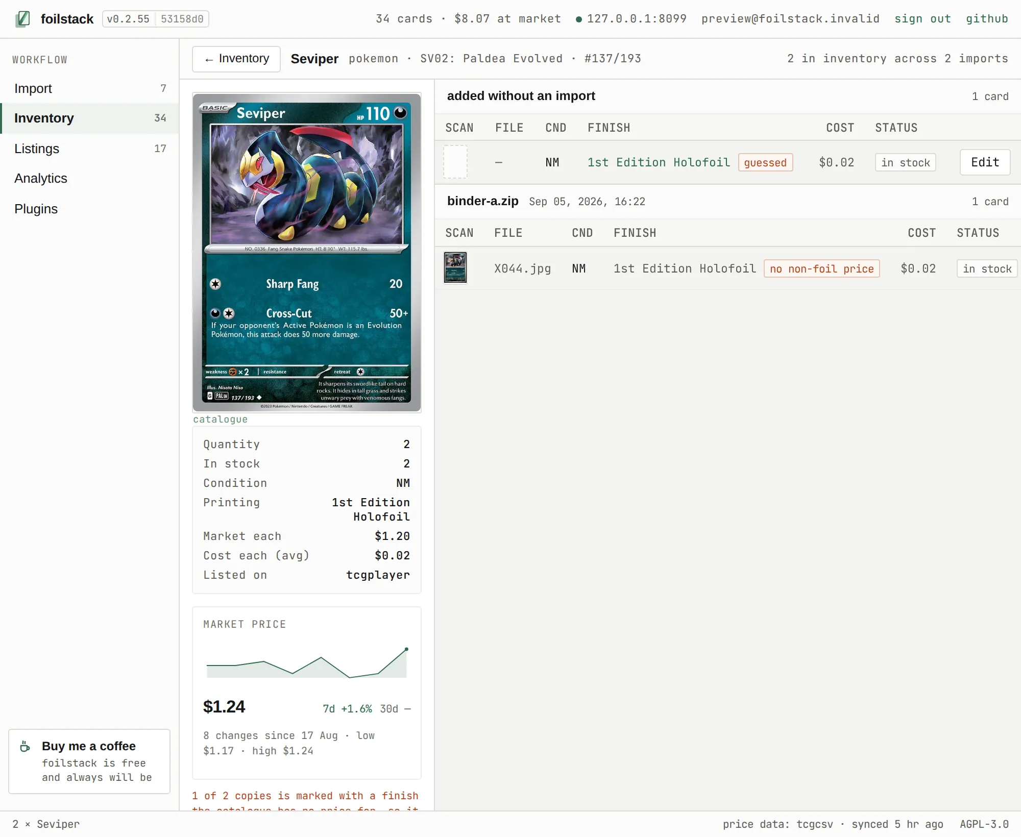Click the X044.jpg file name
Viewport: 1021px width, 837px height.
(x=522, y=268)
